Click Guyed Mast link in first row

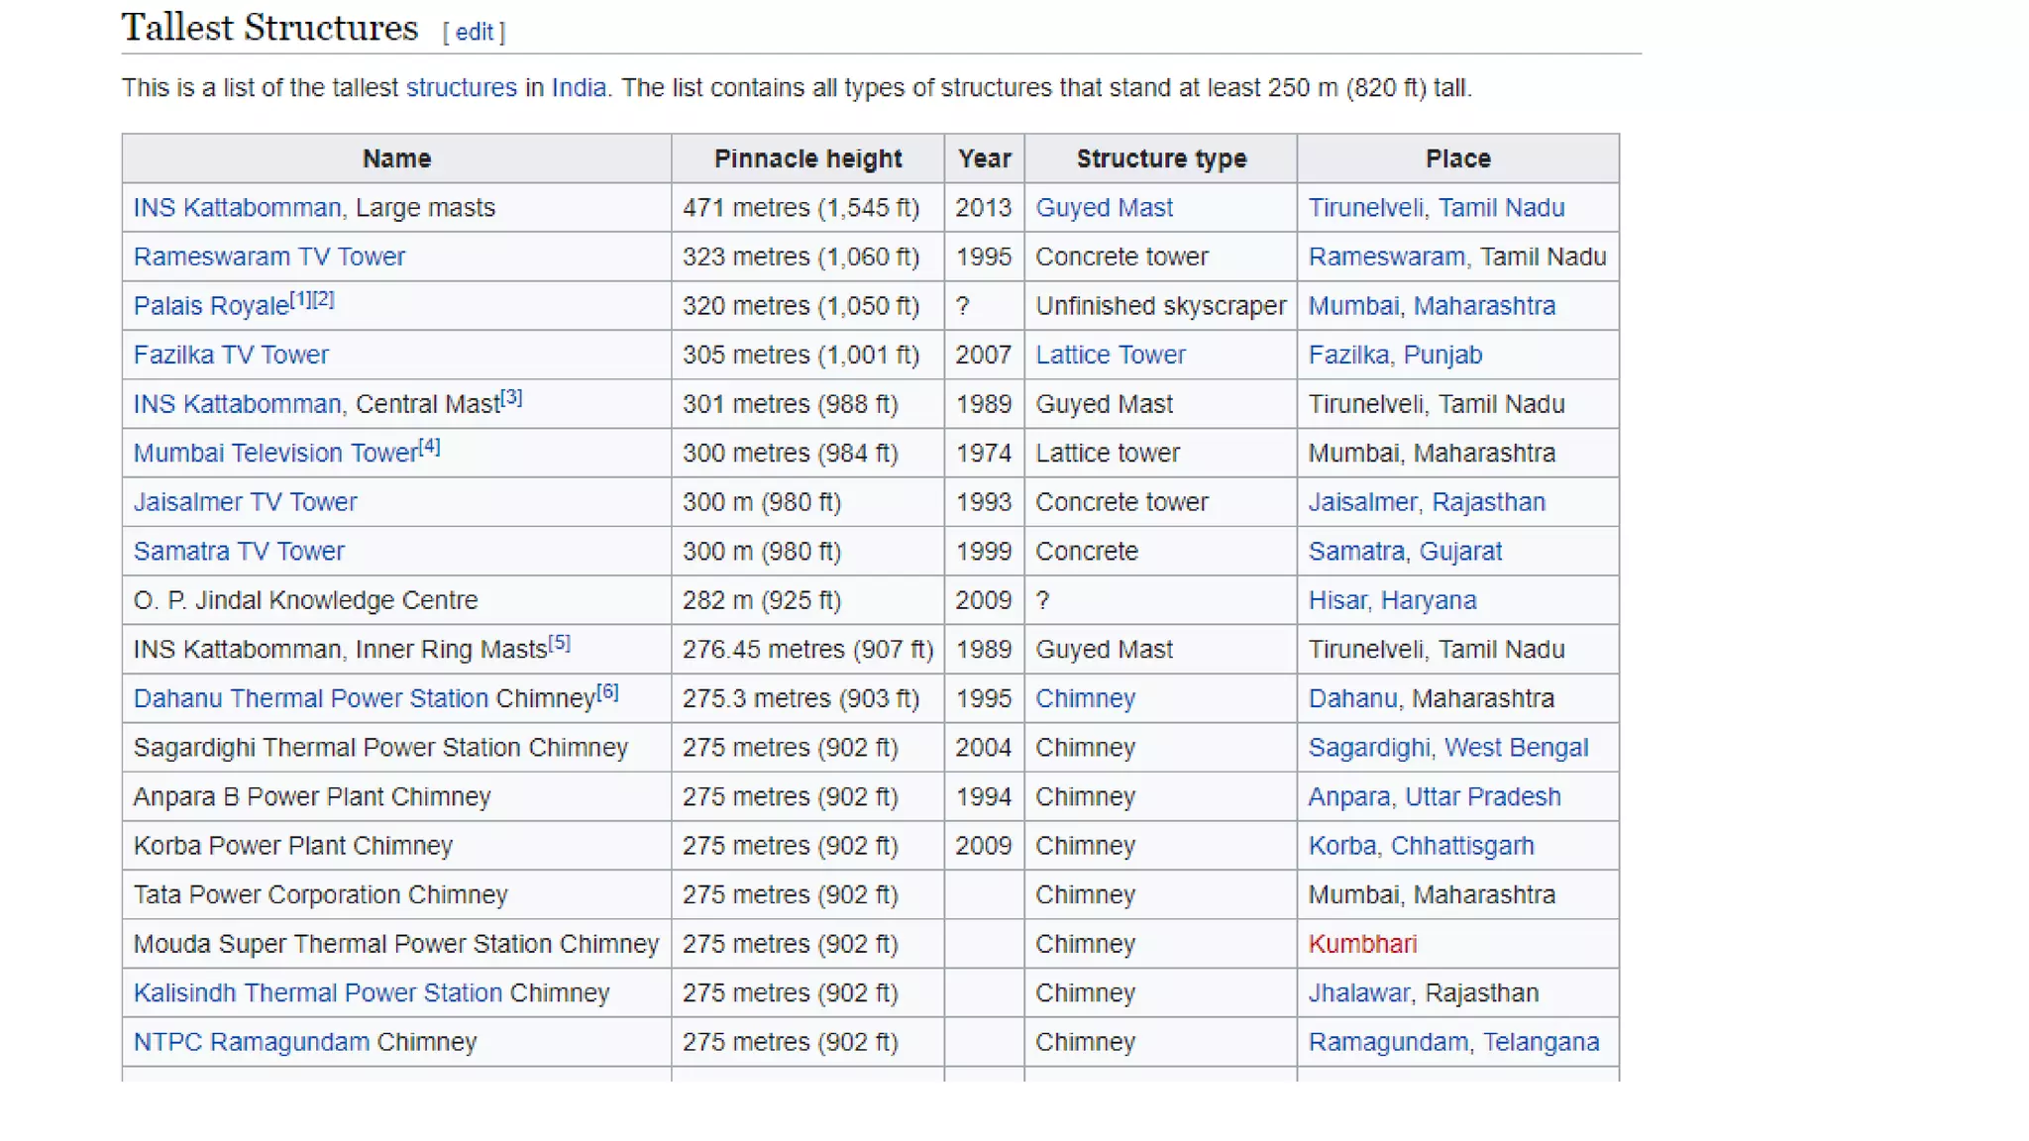1103,207
